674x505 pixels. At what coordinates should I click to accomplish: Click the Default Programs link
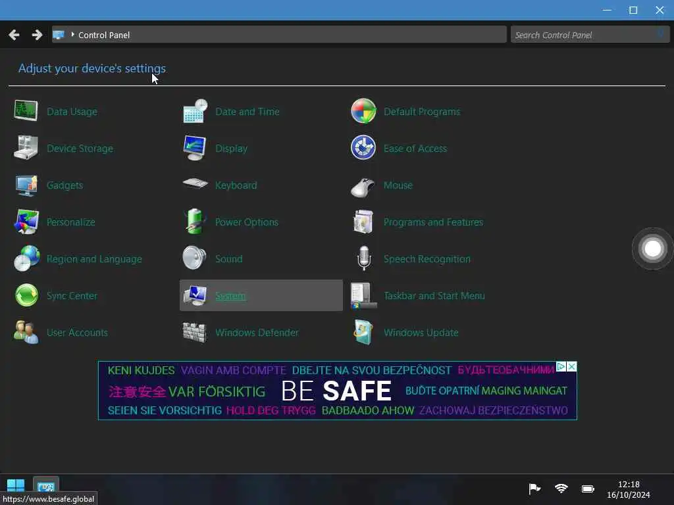pos(422,112)
